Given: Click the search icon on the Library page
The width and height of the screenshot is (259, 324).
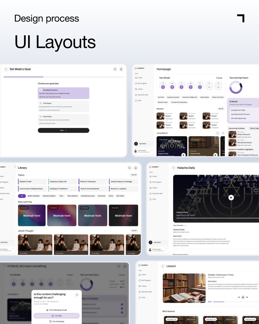Looking at the screenshot, I should point(129,168).
